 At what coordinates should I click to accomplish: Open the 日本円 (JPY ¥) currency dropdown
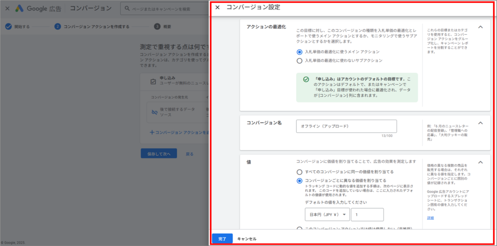click(327, 214)
